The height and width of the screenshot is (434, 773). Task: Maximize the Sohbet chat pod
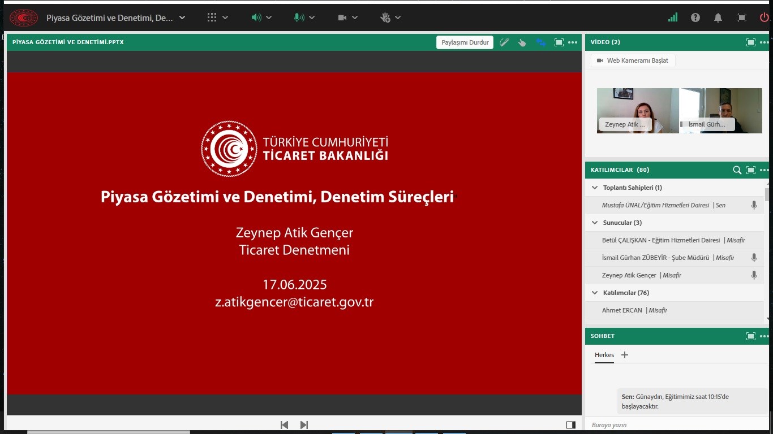click(x=751, y=336)
